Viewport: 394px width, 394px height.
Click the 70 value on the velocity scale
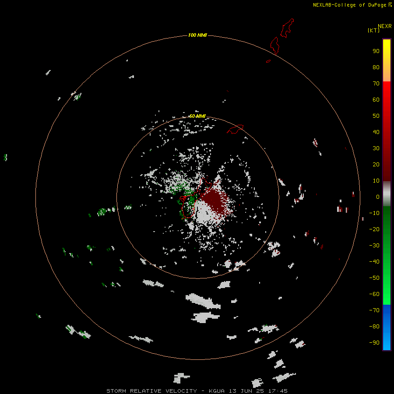click(376, 84)
